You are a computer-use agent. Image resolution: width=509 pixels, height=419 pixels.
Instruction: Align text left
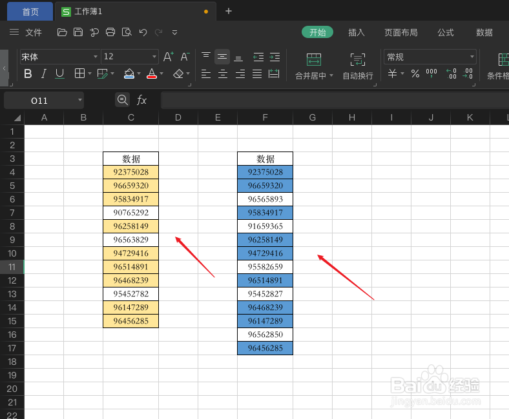[x=206, y=74]
